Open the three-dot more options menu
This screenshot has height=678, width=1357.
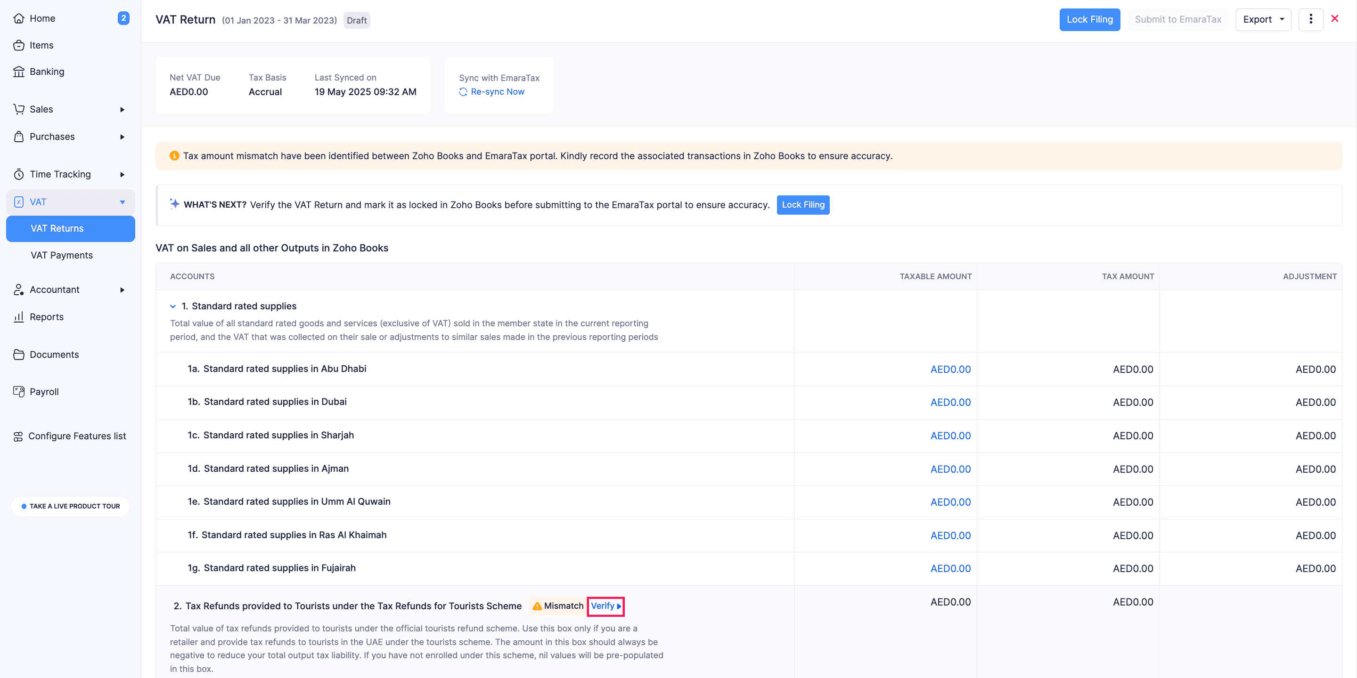pyautogui.click(x=1311, y=19)
